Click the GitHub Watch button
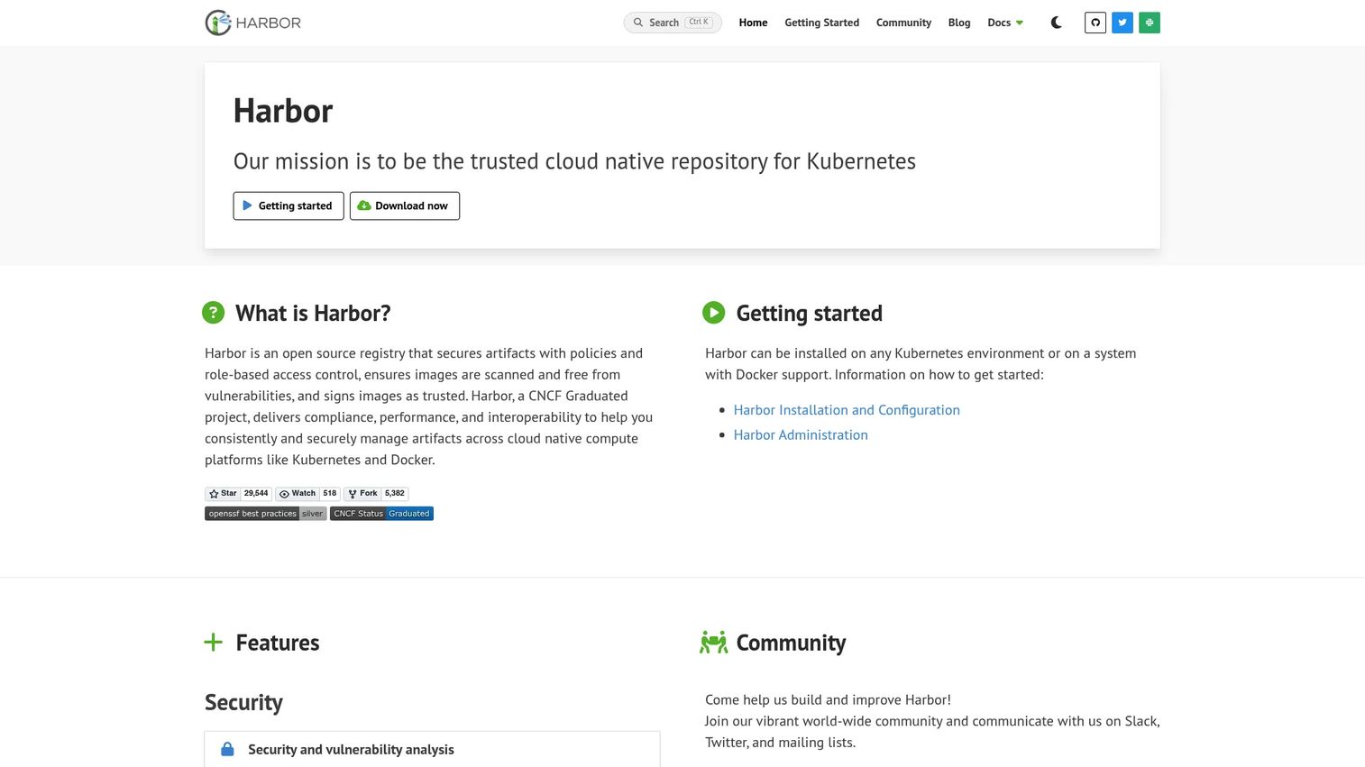The height and width of the screenshot is (767, 1365). [x=297, y=494]
